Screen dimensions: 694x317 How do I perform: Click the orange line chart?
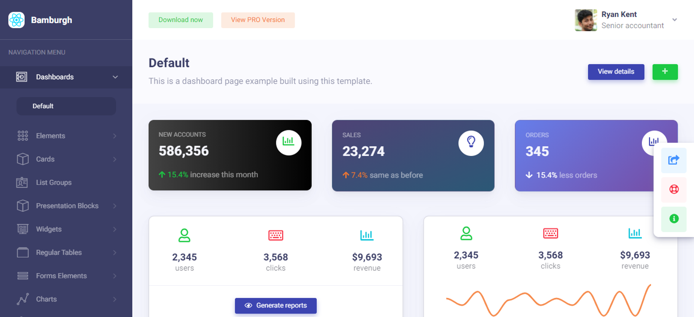point(549,300)
